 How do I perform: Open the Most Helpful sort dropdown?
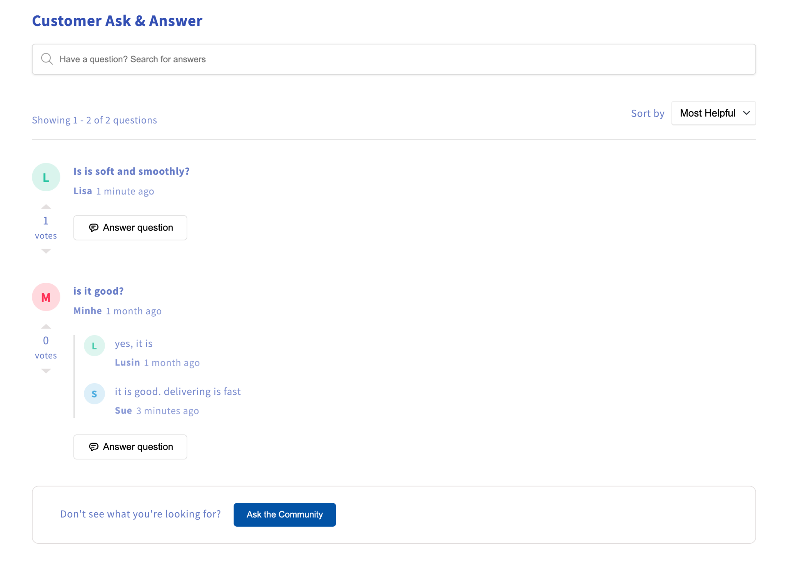(x=707, y=113)
